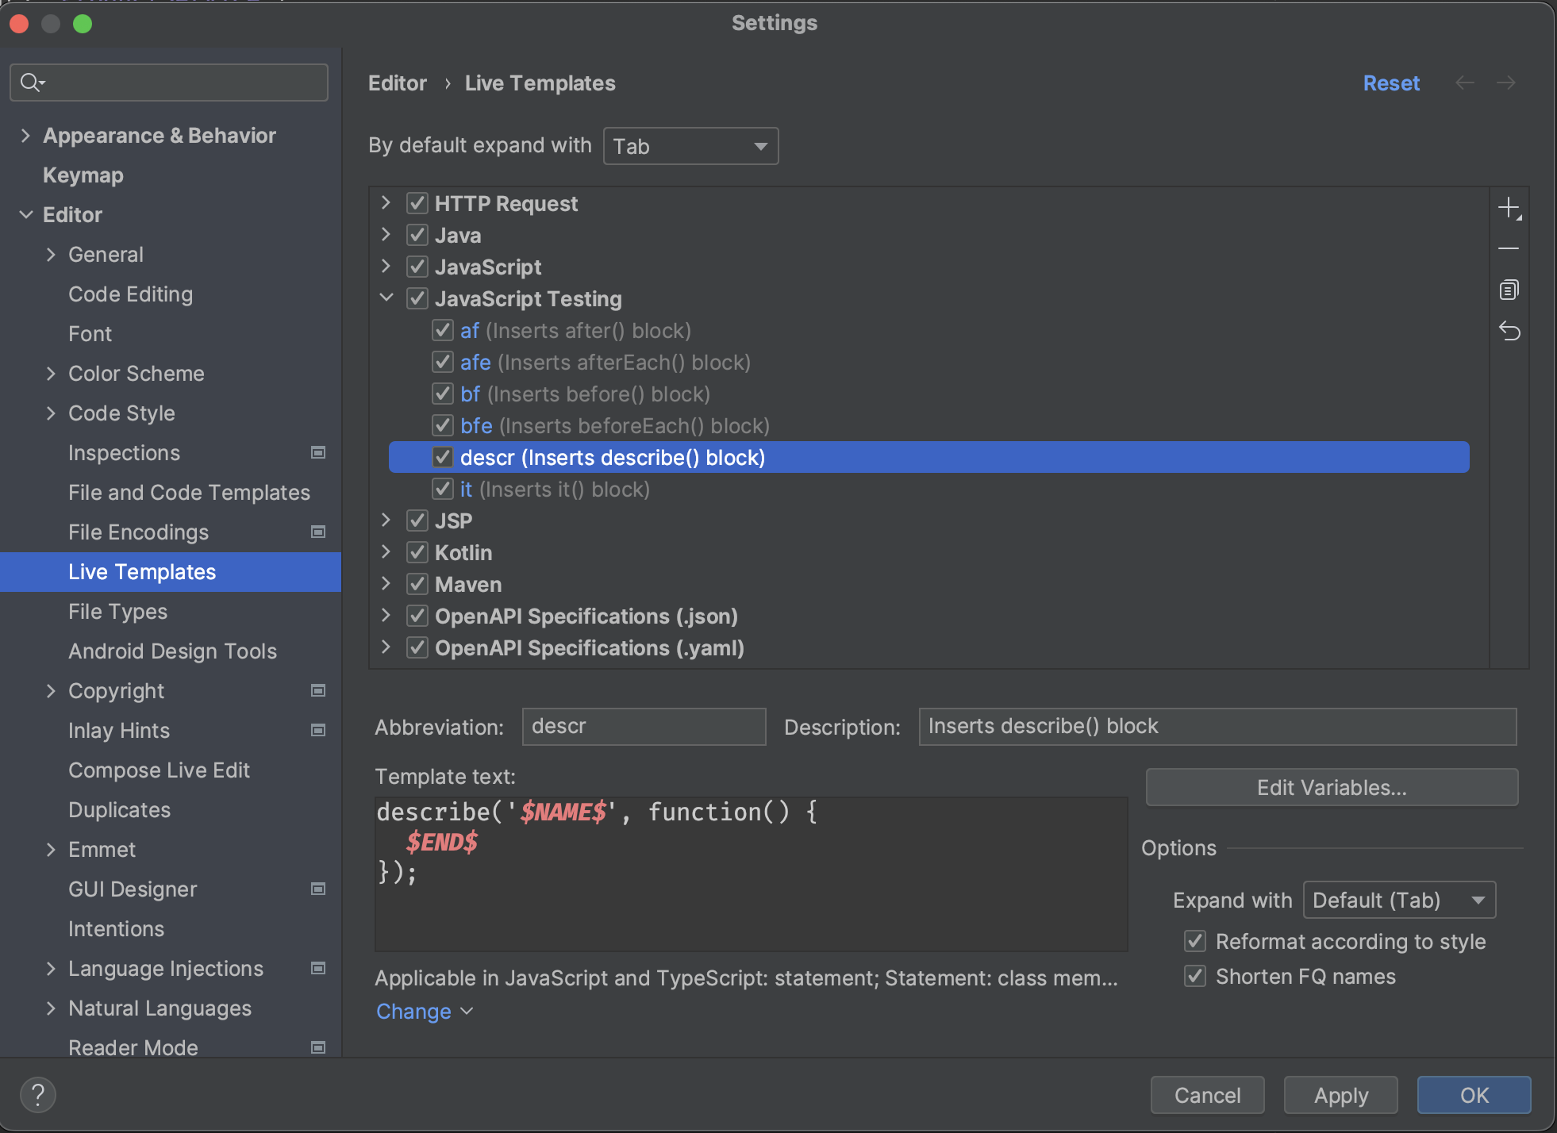Screen dimensions: 1557x1133
Task: Click the settings search field
Action: (169, 83)
